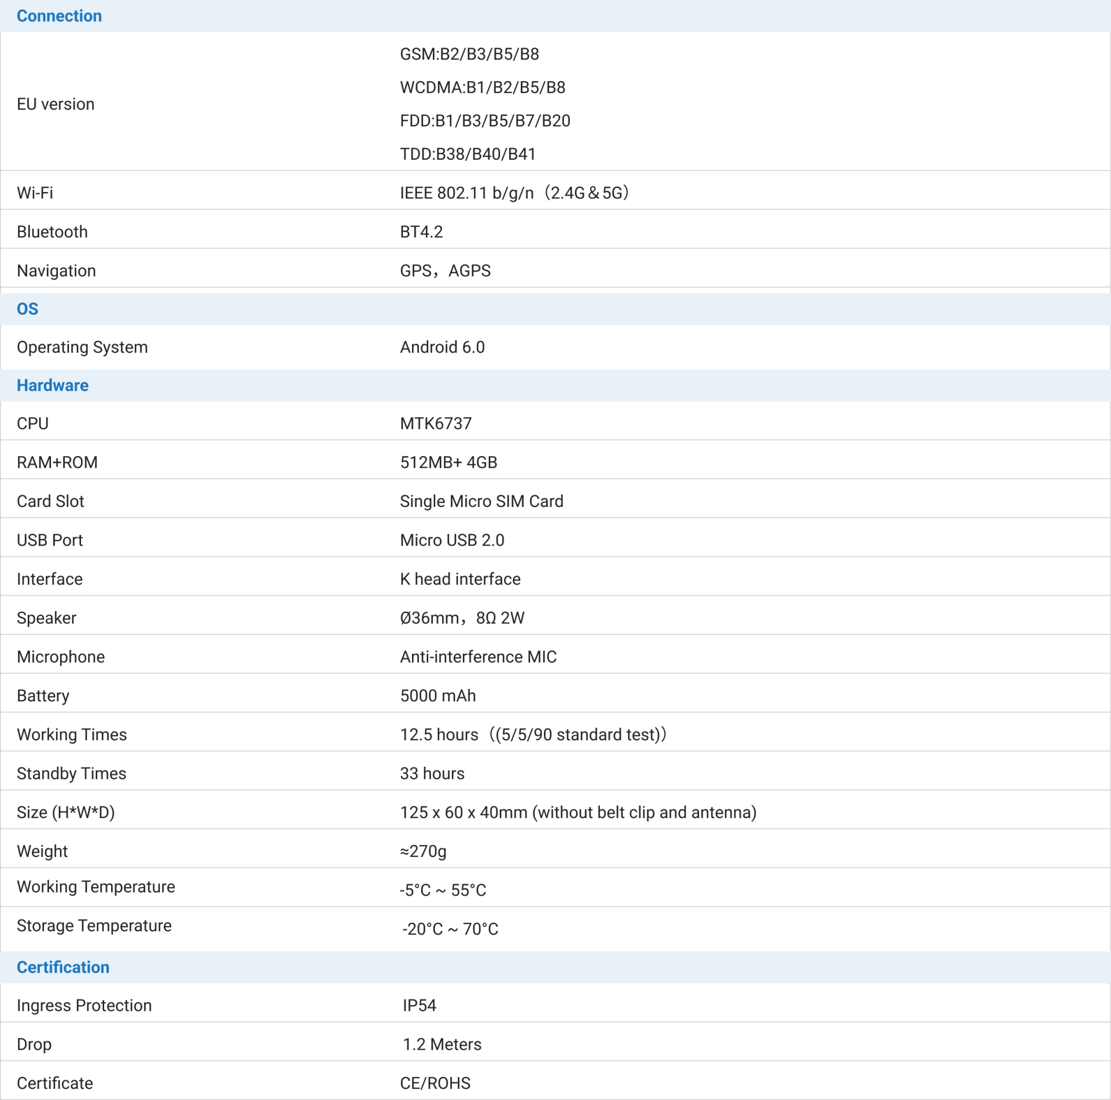
Task: Click the Micro USB 2.0 value
Action: (452, 540)
